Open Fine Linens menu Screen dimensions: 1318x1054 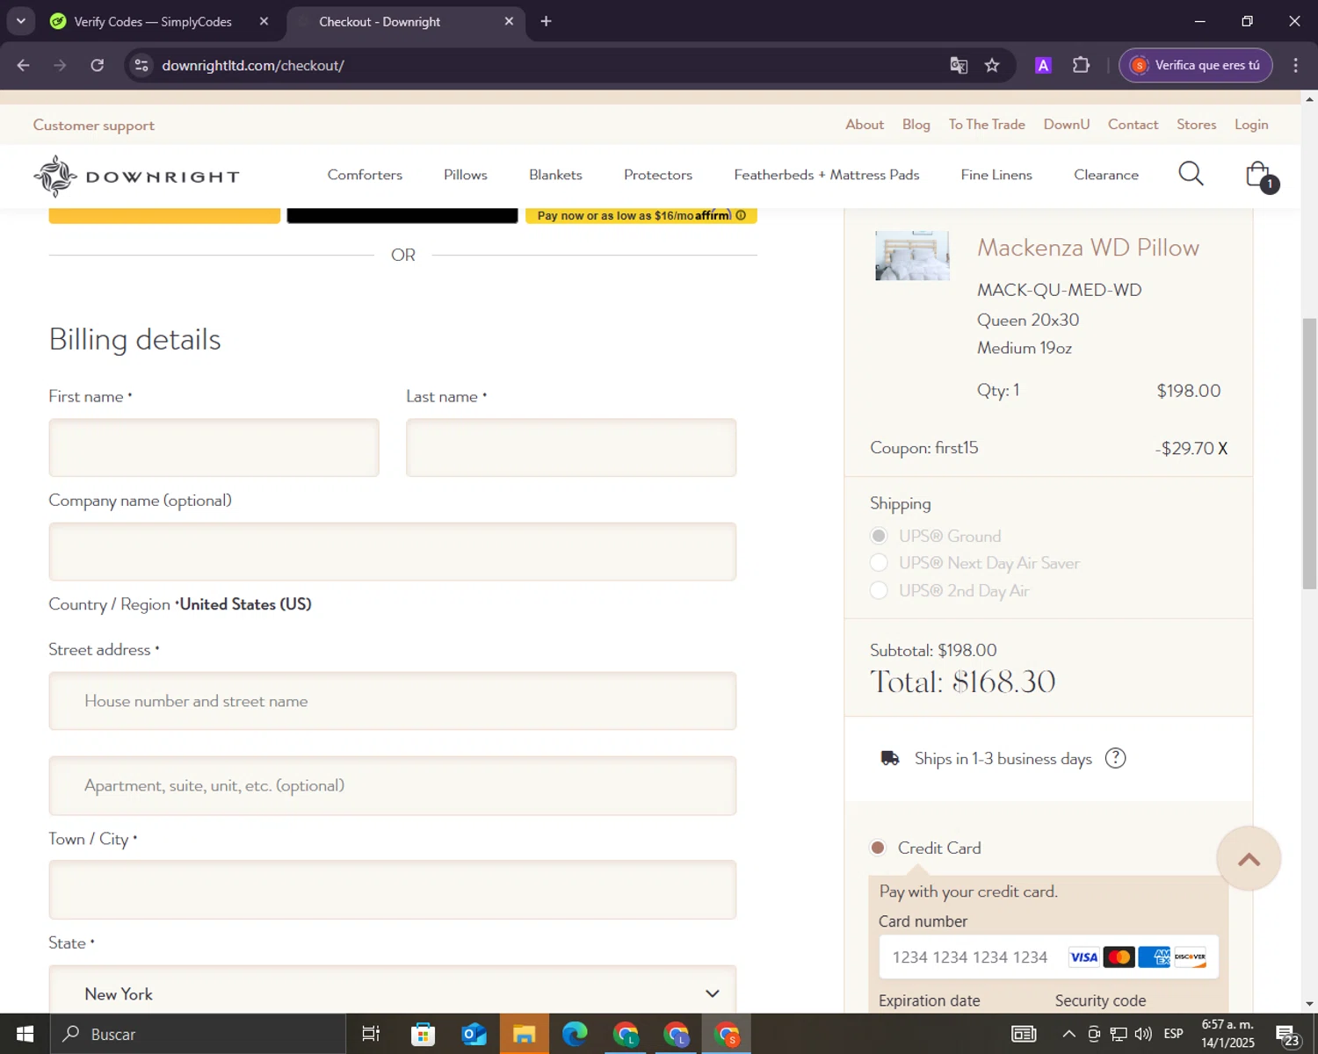pyautogui.click(x=996, y=175)
